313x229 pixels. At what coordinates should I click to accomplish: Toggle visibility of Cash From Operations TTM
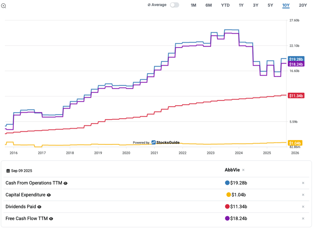(65, 183)
